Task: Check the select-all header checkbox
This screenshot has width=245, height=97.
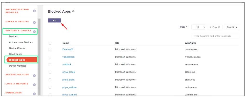Action: point(50,43)
